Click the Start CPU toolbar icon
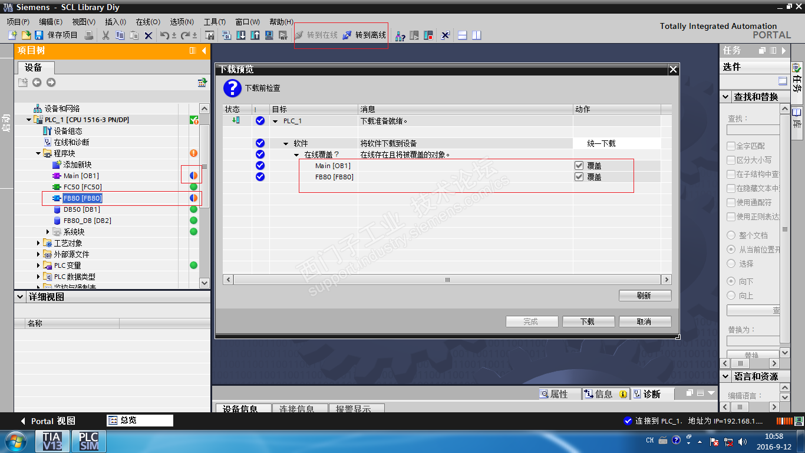This screenshot has height=453, width=805. coord(414,35)
